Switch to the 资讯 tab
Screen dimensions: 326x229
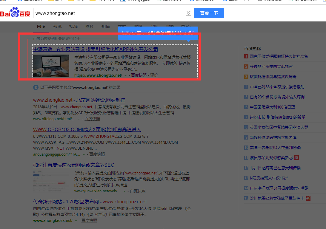coord(57,27)
